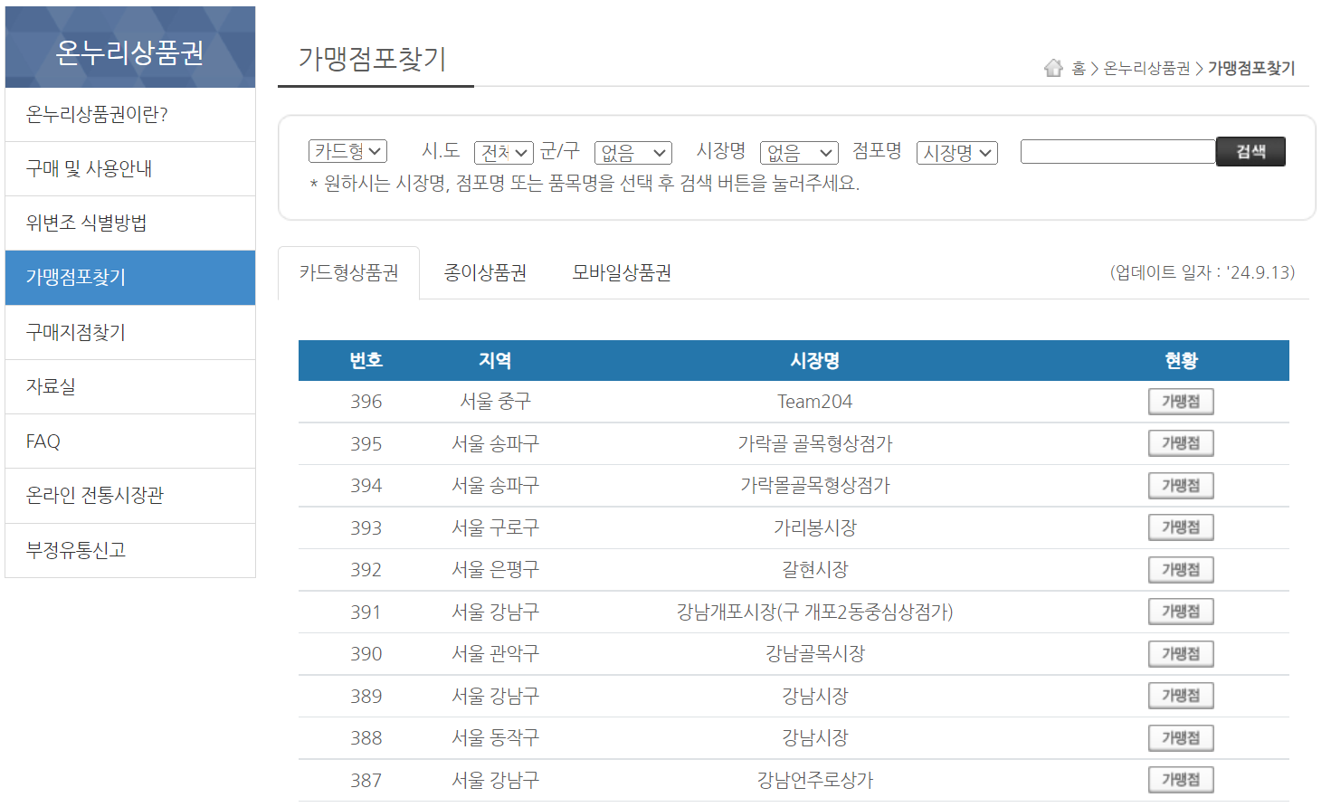Open the 카드형 voucher type dropdown
Viewport: 1331px width, 807px height.
click(348, 152)
